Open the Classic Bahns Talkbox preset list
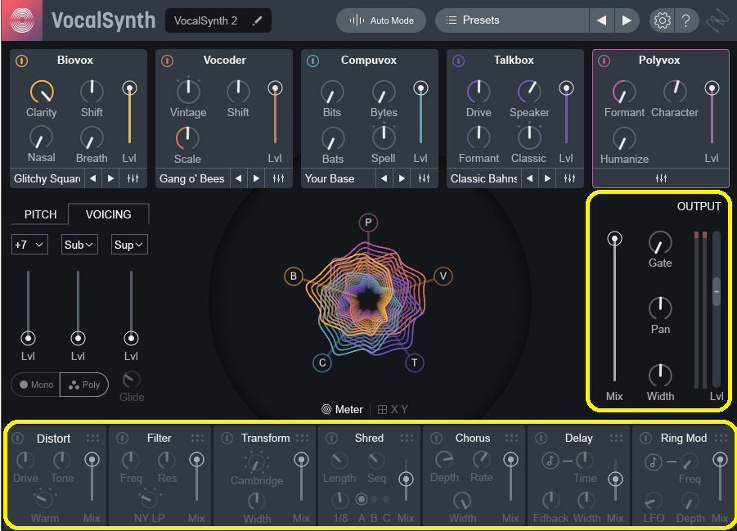This screenshot has width=737, height=531. tap(483, 178)
